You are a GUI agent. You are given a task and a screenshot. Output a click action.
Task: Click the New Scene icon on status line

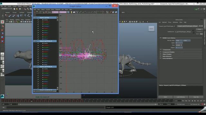[14, 9]
